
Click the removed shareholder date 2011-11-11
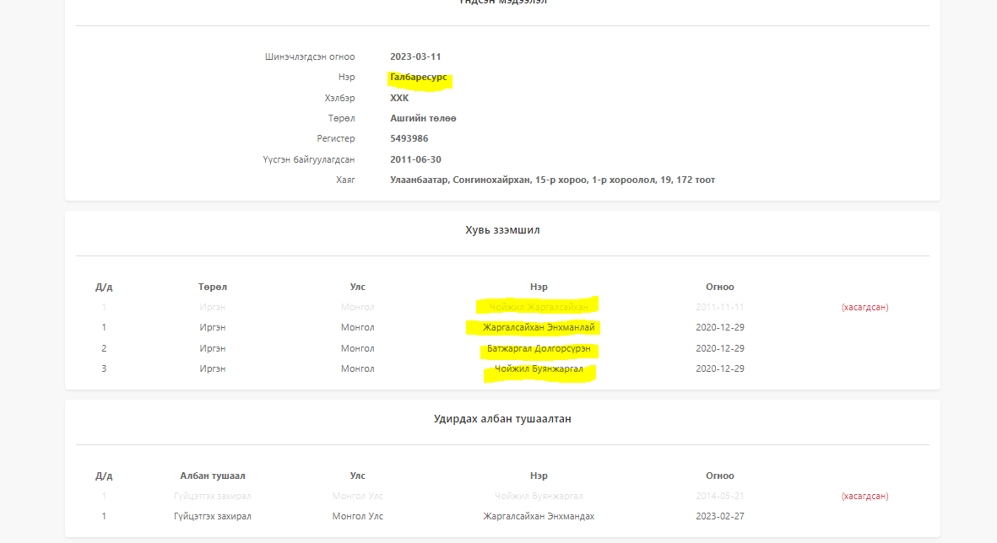(719, 307)
